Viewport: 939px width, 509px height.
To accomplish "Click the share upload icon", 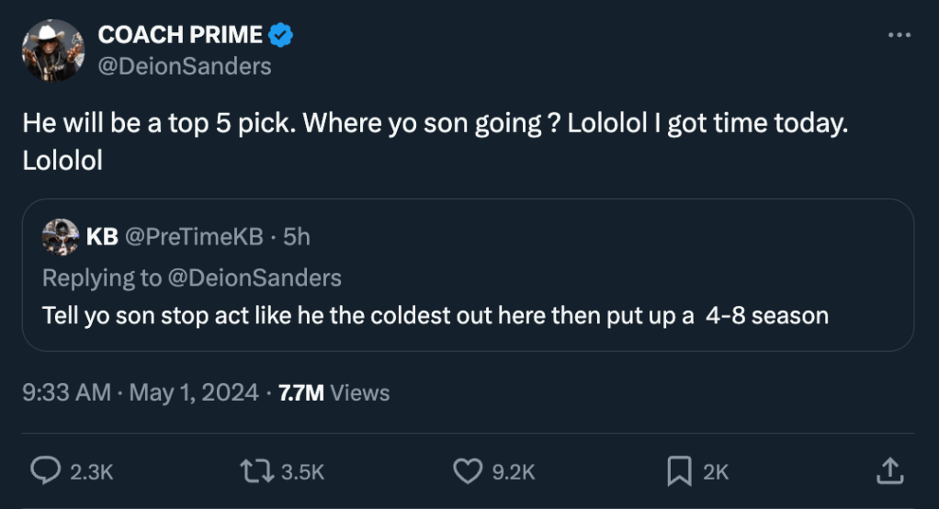I will [888, 471].
